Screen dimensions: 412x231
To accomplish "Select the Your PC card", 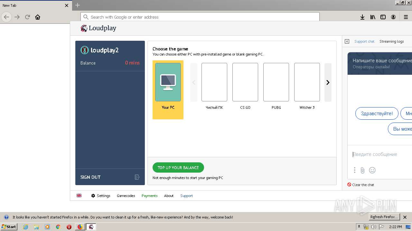I will coord(168,90).
